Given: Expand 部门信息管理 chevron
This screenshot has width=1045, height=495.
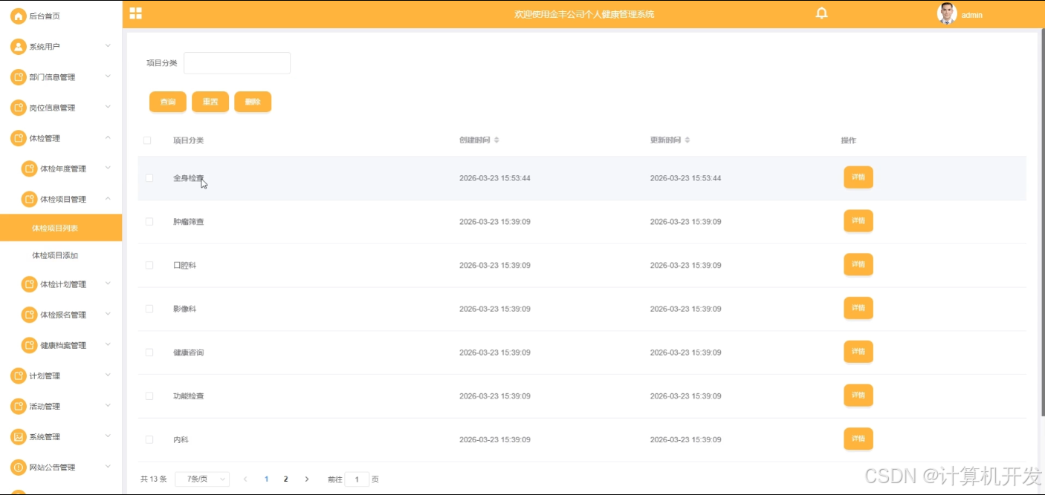Looking at the screenshot, I should click(x=108, y=76).
